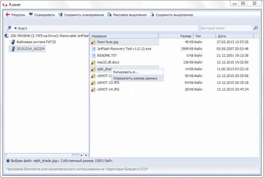264x178 pixels.
Task: Sort files by the Размер column header
Action: [x=185, y=36]
